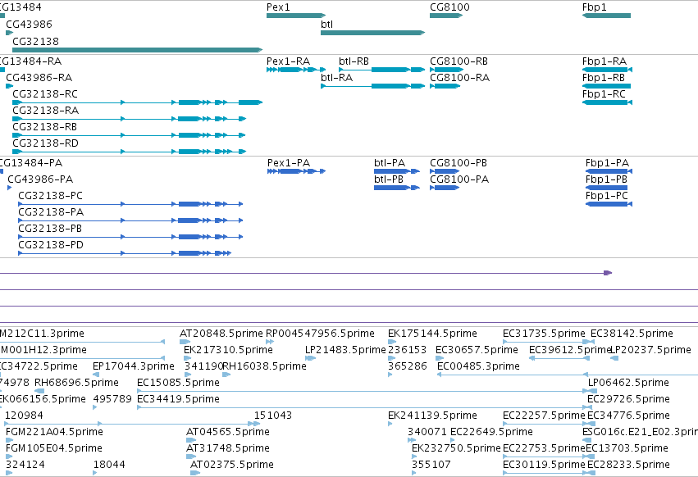Select the EC34419.5prime EST

pos(363,407)
